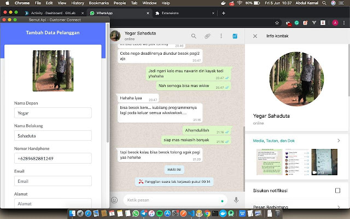Open Spotlight search in menu bar

pyautogui.click(x=324, y=3)
